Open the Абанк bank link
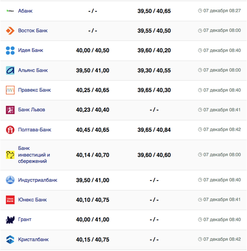Viewport: 247px width, 251px height. [25, 11]
